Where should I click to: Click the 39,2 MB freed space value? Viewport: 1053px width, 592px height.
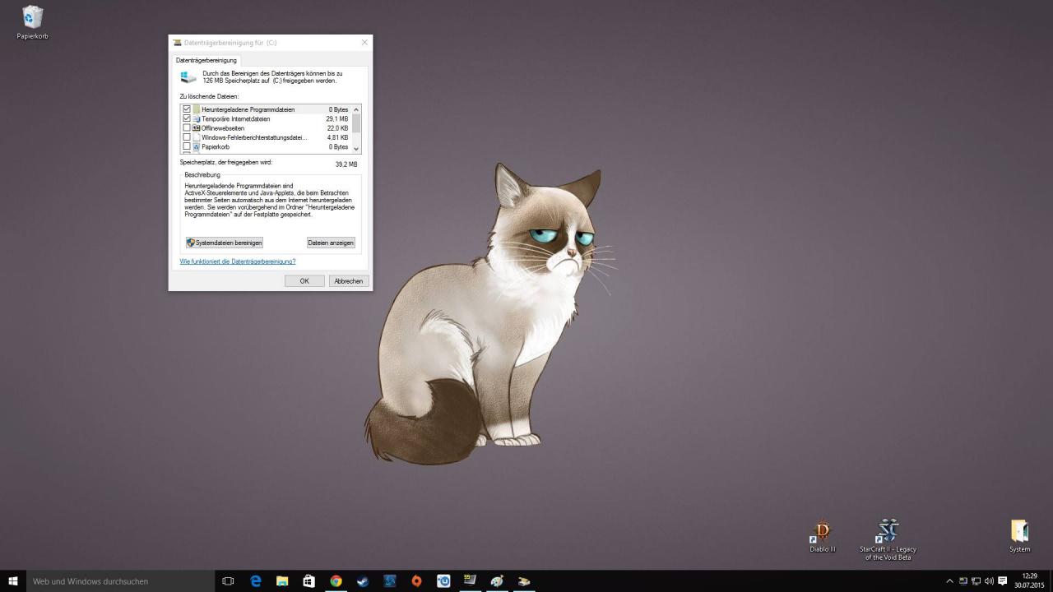pyautogui.click(x=346, y=164)
